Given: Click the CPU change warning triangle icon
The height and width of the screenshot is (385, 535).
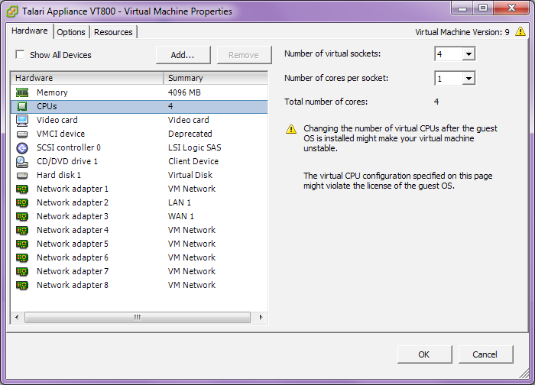Looking at the screenshot, I should [x=291, y=129].
